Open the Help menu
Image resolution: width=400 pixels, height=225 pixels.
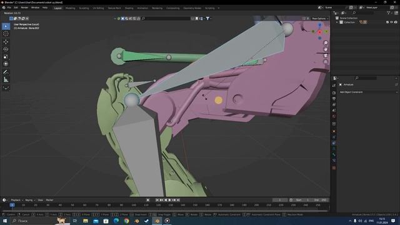coord(45,7)
